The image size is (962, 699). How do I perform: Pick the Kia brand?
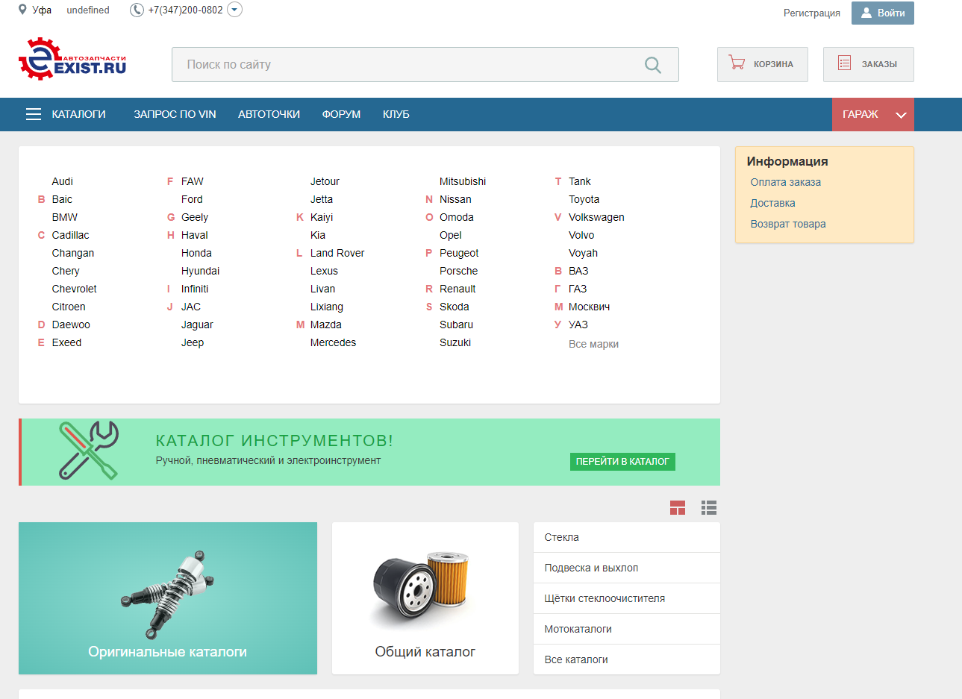318,235
